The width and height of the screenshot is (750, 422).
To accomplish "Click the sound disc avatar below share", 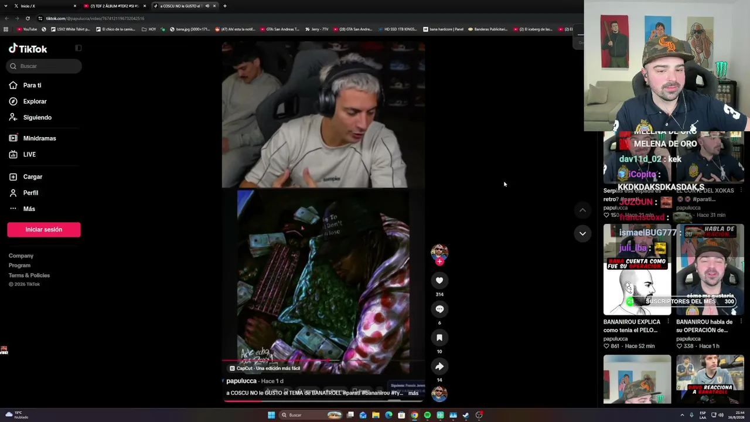I will (x=439, y=394).
